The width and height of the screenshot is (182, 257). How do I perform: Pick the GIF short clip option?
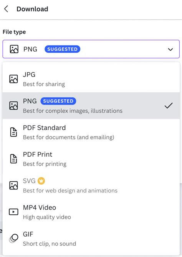click(91, 239)
